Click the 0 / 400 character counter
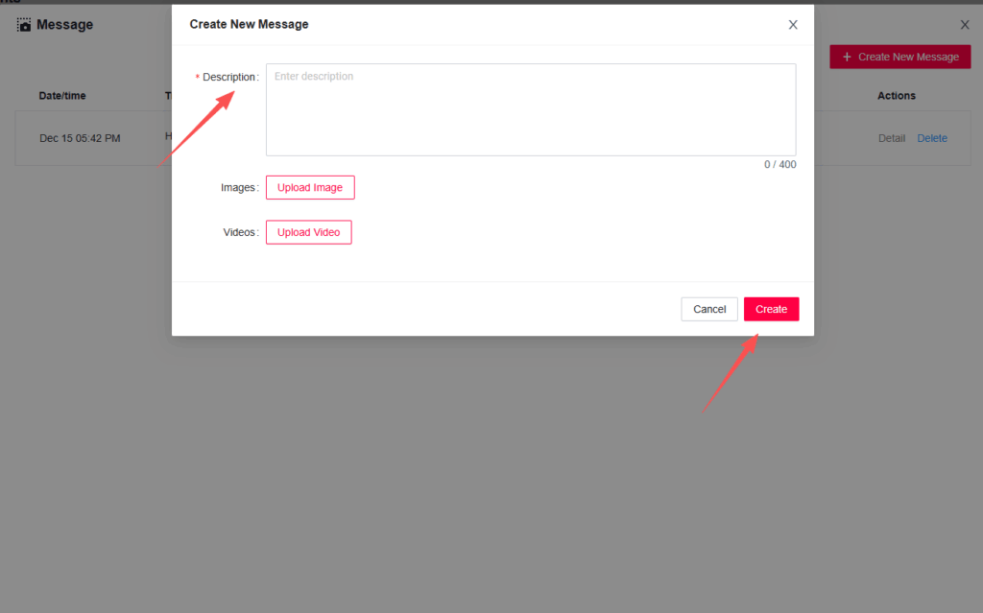 pos(779,165)
